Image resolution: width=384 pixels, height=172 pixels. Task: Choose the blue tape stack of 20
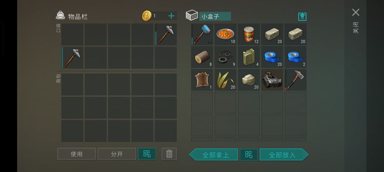[x=272, y=57]
